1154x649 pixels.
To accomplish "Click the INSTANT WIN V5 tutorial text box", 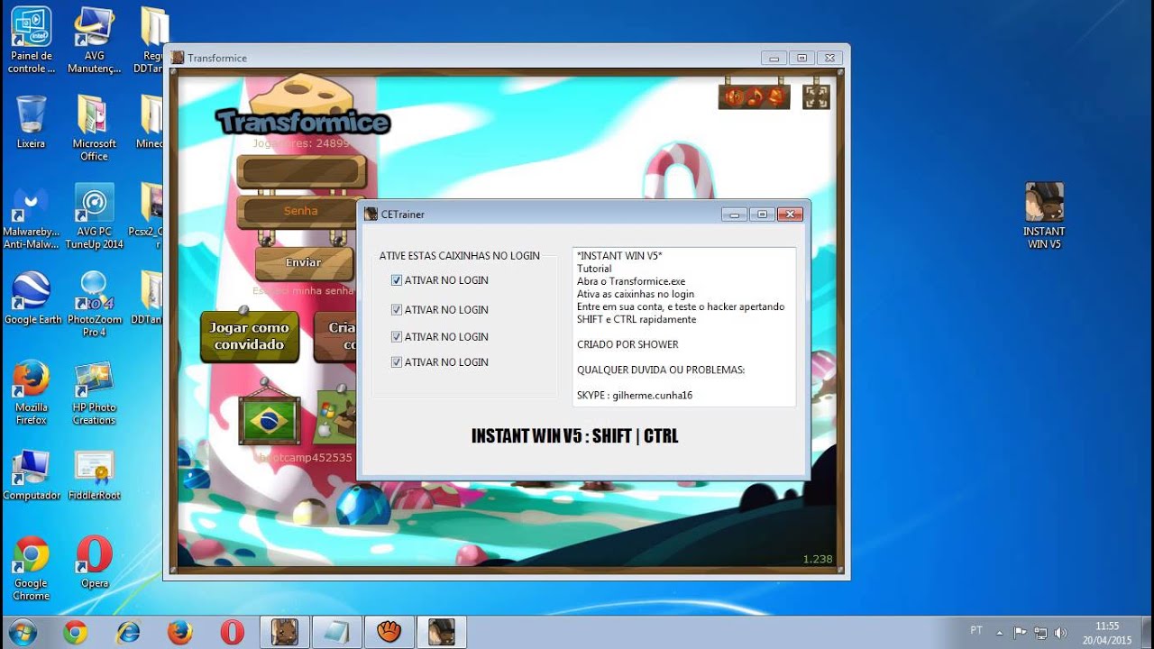I will click(x=684, y=326).
